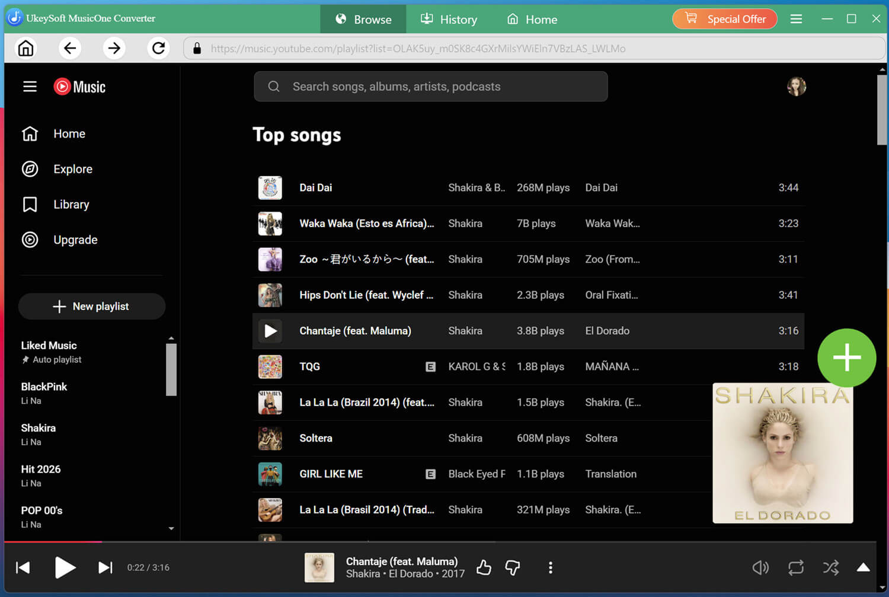The image size is (889, 597).
Task: Open the El Dorado album link
Action: coord(607,331)
